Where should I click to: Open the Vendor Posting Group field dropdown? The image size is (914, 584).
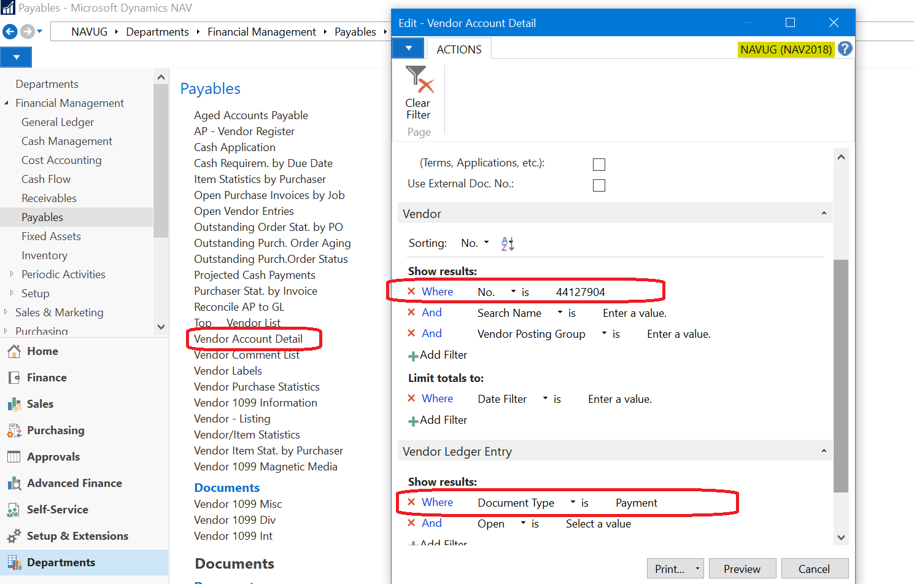[x=604, y=333]
